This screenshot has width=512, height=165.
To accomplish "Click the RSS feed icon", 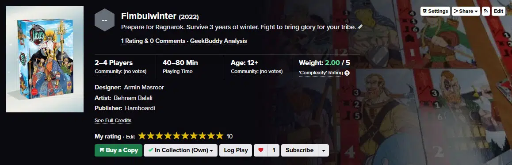I will click(x=486, y=11).
